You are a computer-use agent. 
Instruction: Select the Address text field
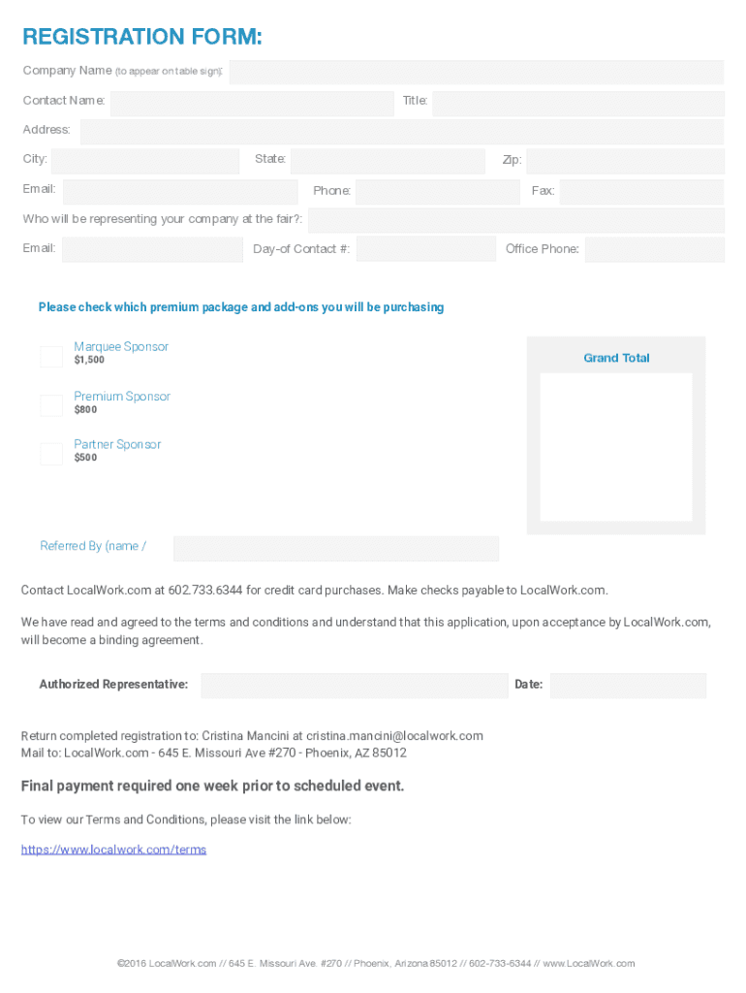click(x=401, y=132)
